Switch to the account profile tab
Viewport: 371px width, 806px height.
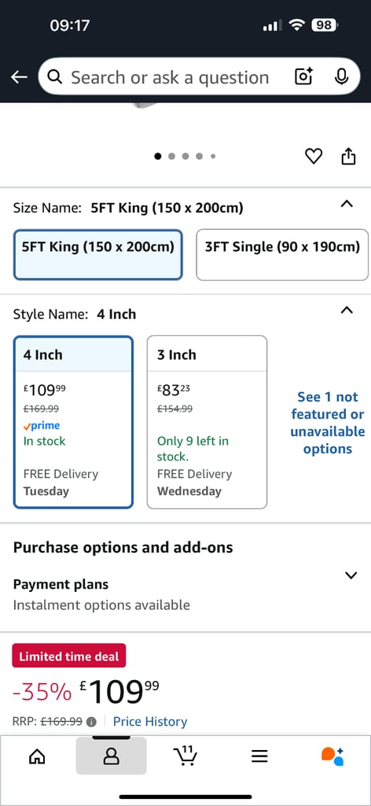point(112,756)
